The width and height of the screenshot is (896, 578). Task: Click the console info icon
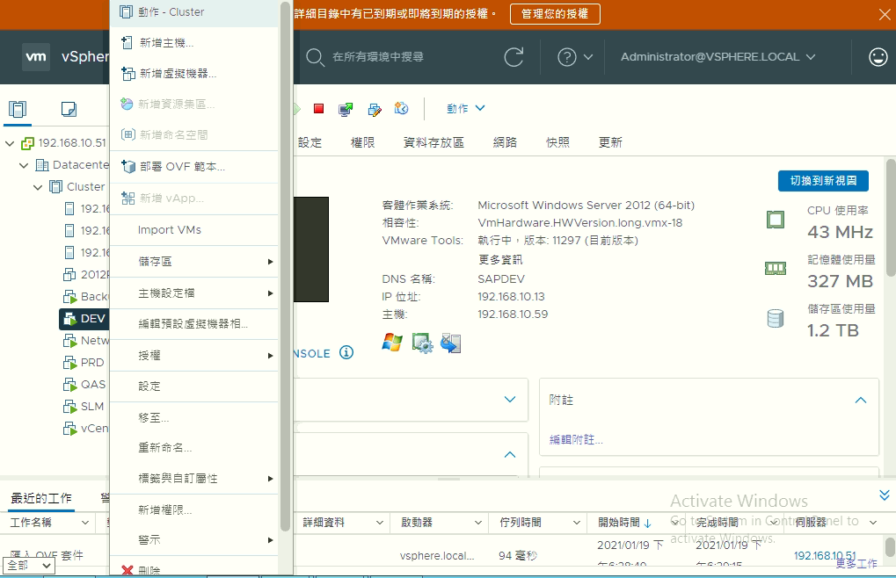pyautogui.click(x=346, y=353)
